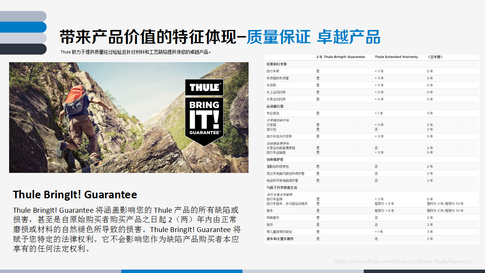Click the 旅行包 row label
485x273 pixels.
click(x=271, y=129)
